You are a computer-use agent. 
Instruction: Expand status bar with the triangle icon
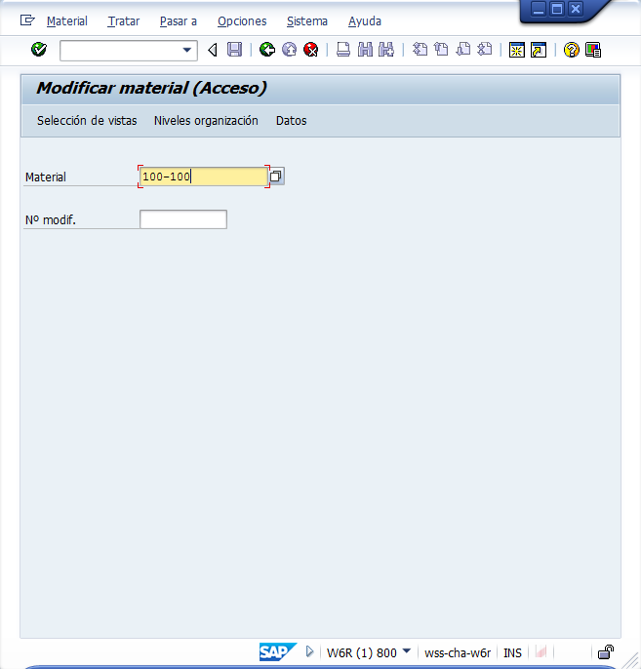pos(310,651)
